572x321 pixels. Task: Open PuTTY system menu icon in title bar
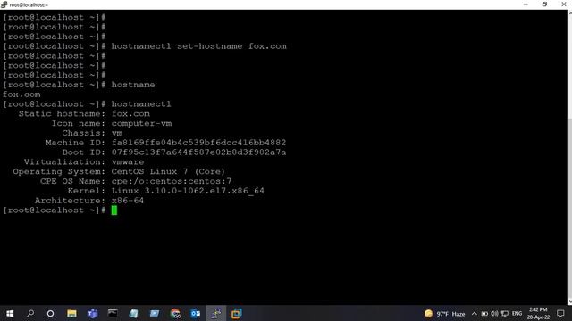[4, 4]
